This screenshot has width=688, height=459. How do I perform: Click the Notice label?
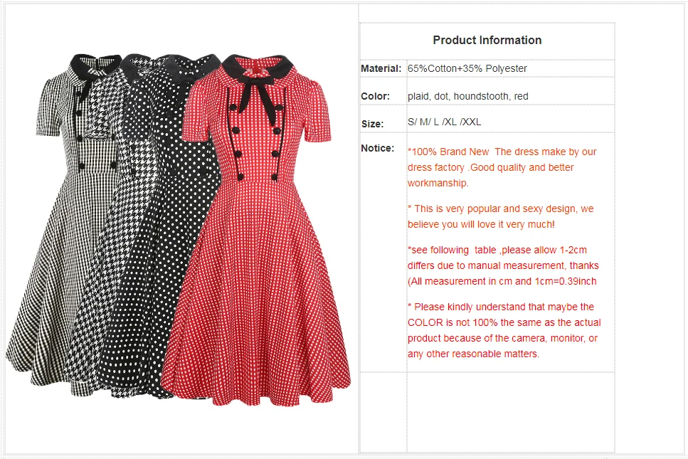pos(377,148)
